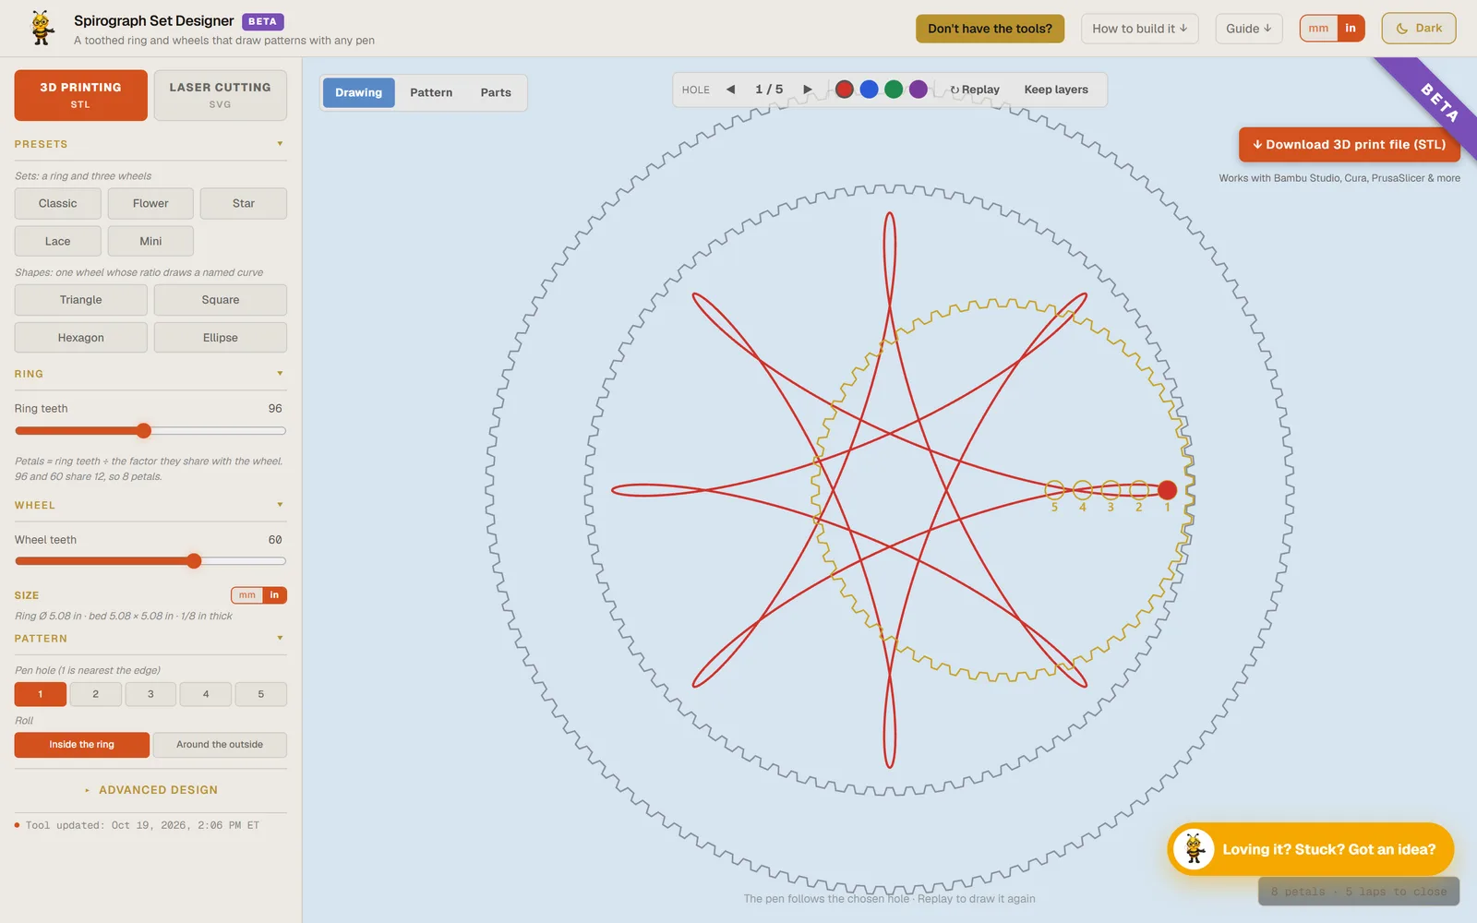The height and width of the screenshot is (923, 1477).
Task: Apply the Ellipse shape preset
Action: tap(221, 338)
